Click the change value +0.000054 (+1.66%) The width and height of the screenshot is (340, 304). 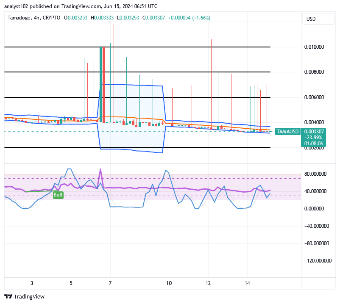tap(190, 18)
